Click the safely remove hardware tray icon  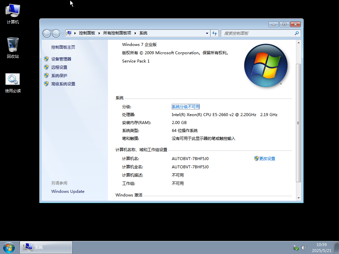[296, 248]
